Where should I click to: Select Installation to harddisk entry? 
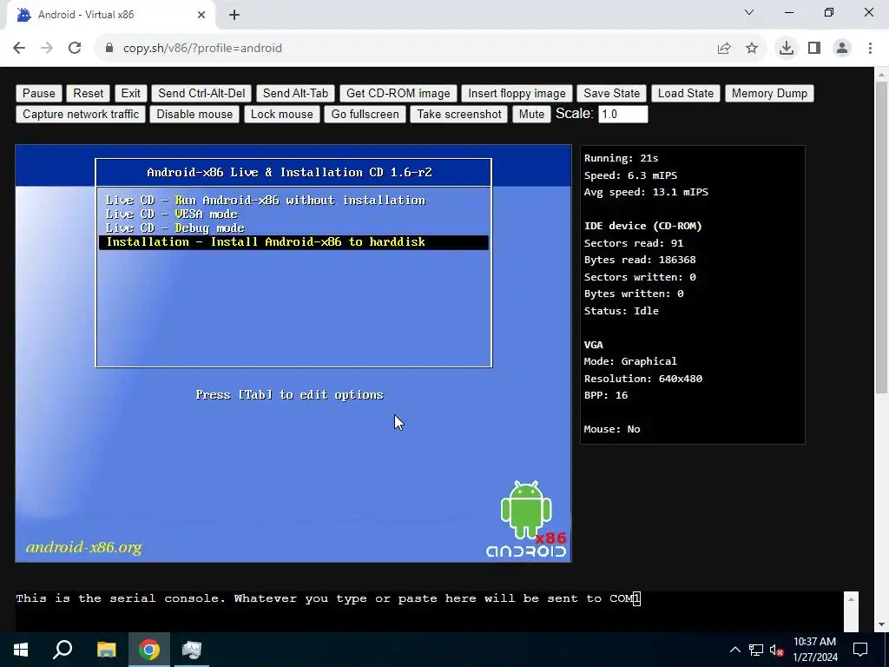pyautogui.click(x=293, y=242)
